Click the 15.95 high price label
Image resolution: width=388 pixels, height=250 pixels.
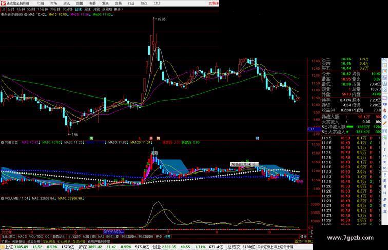click(161, 19)
